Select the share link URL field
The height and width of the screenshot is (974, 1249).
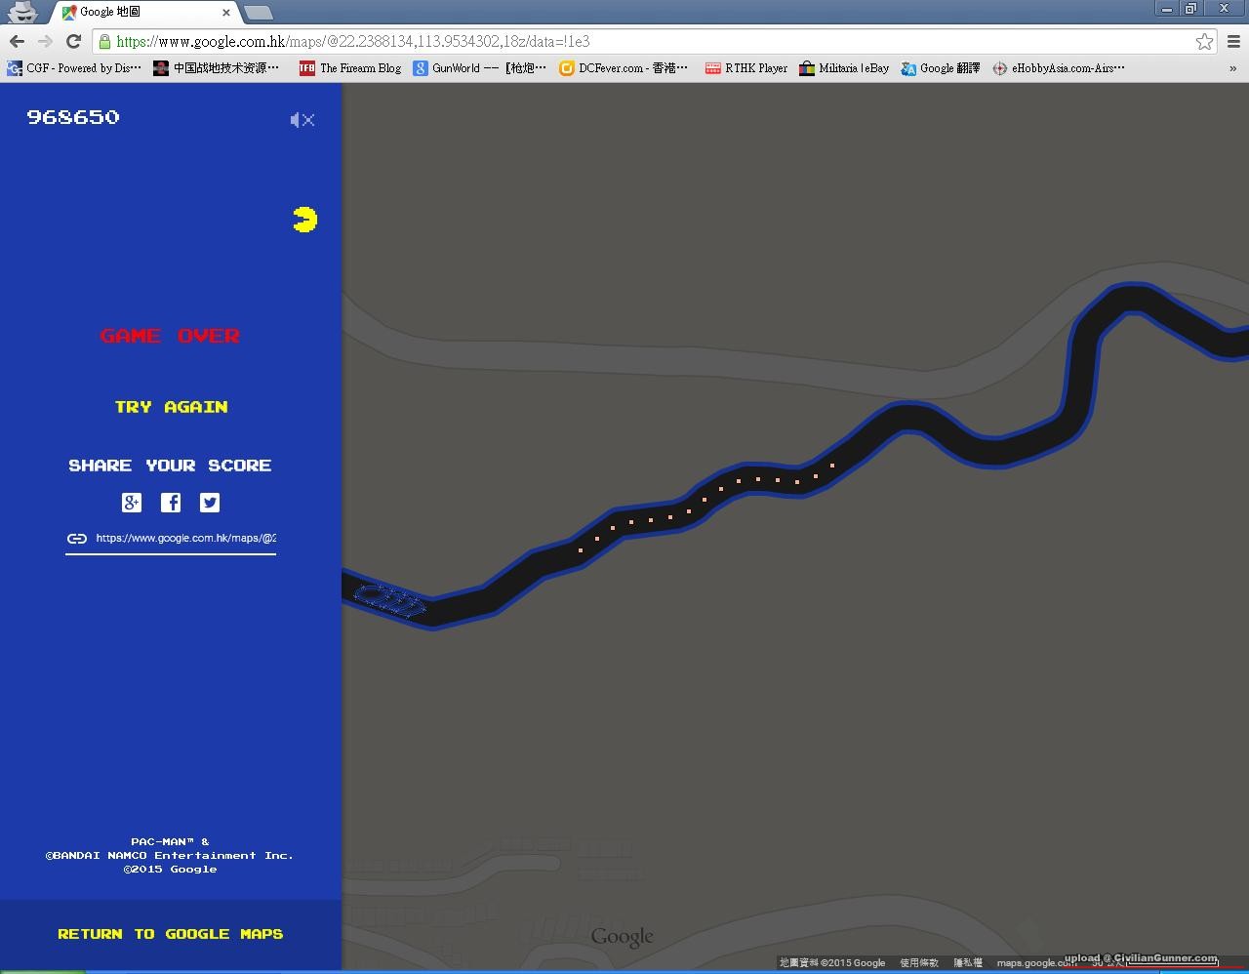point(185,538)
